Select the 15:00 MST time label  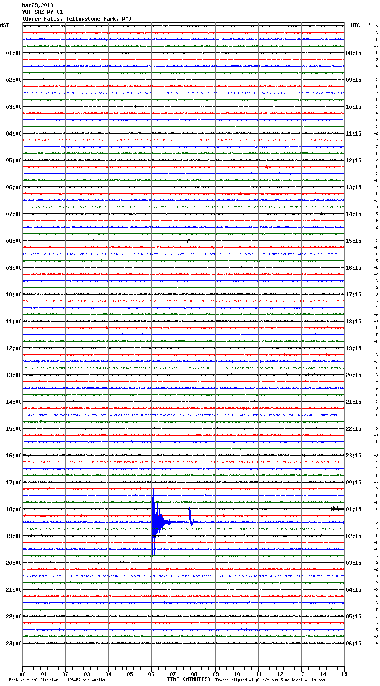coord(14,429)
